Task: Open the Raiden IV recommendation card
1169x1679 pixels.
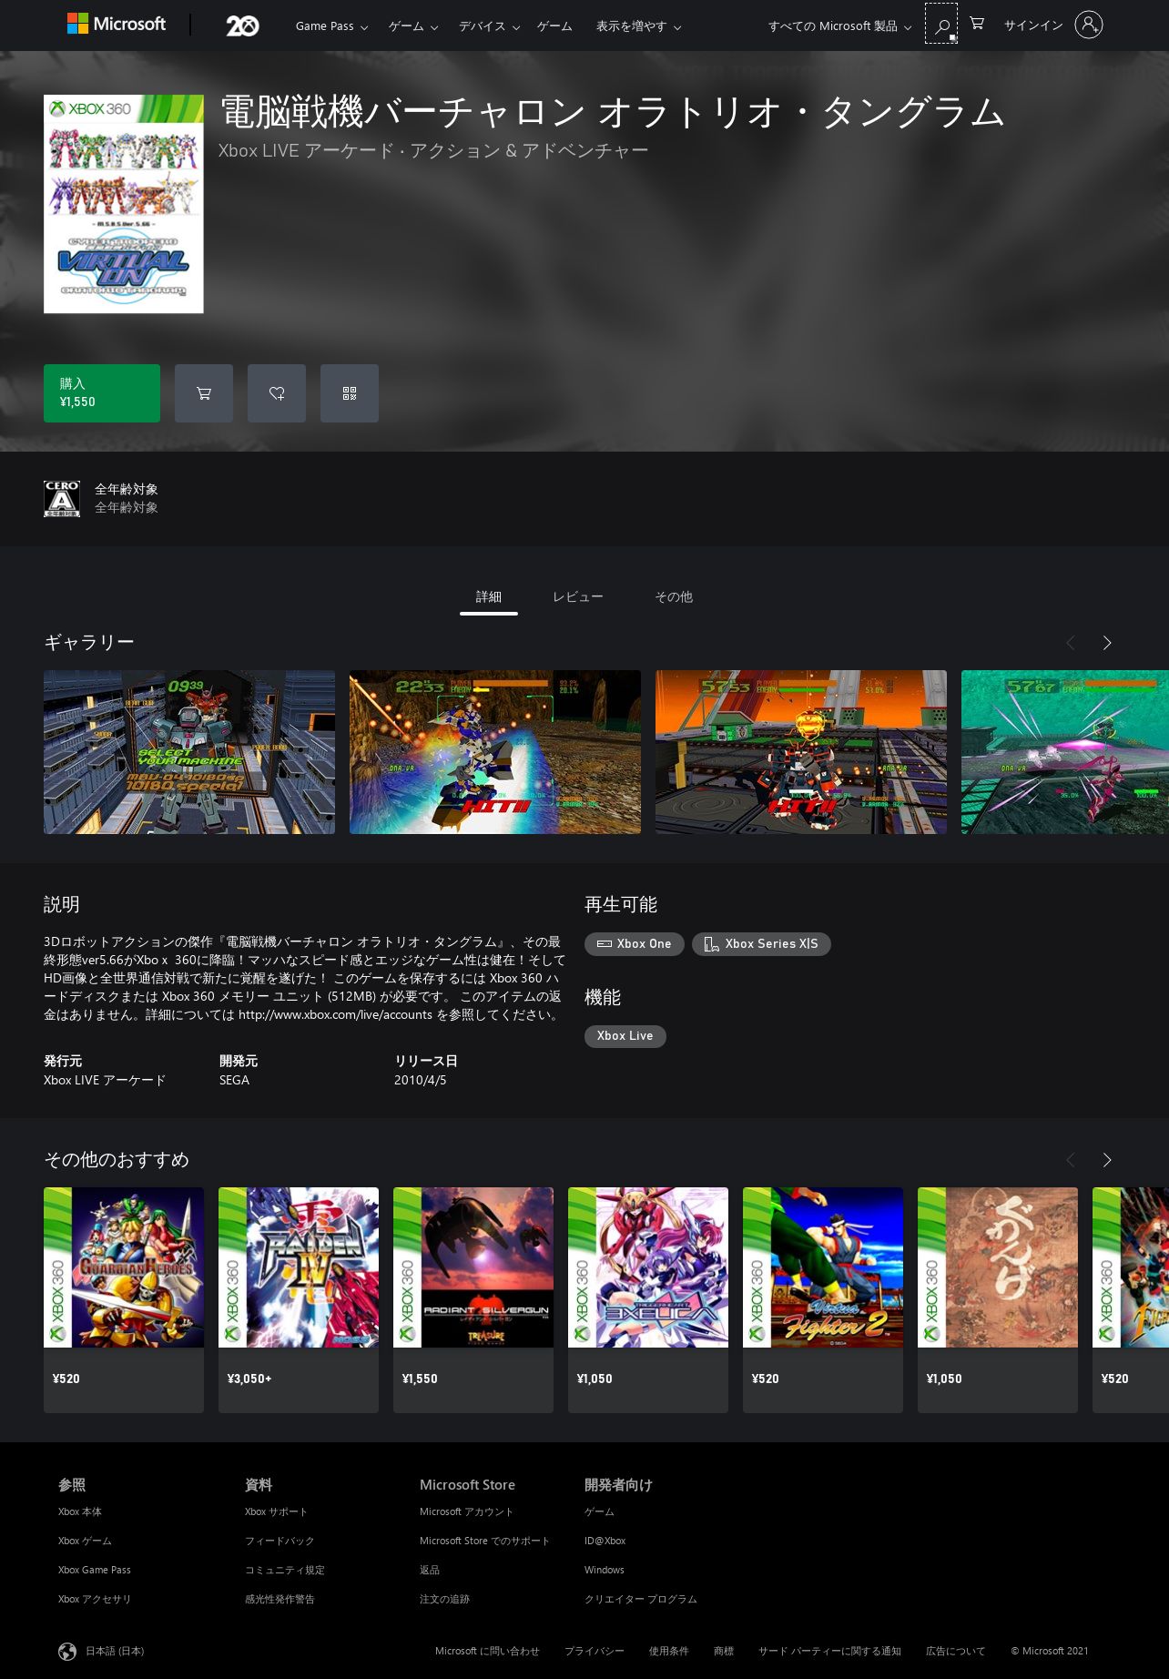Action: click(299, 1300)
